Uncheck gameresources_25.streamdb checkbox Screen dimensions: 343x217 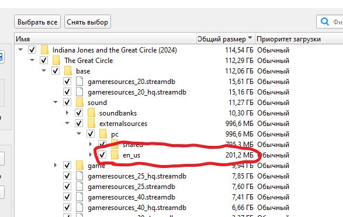point(67,186)
